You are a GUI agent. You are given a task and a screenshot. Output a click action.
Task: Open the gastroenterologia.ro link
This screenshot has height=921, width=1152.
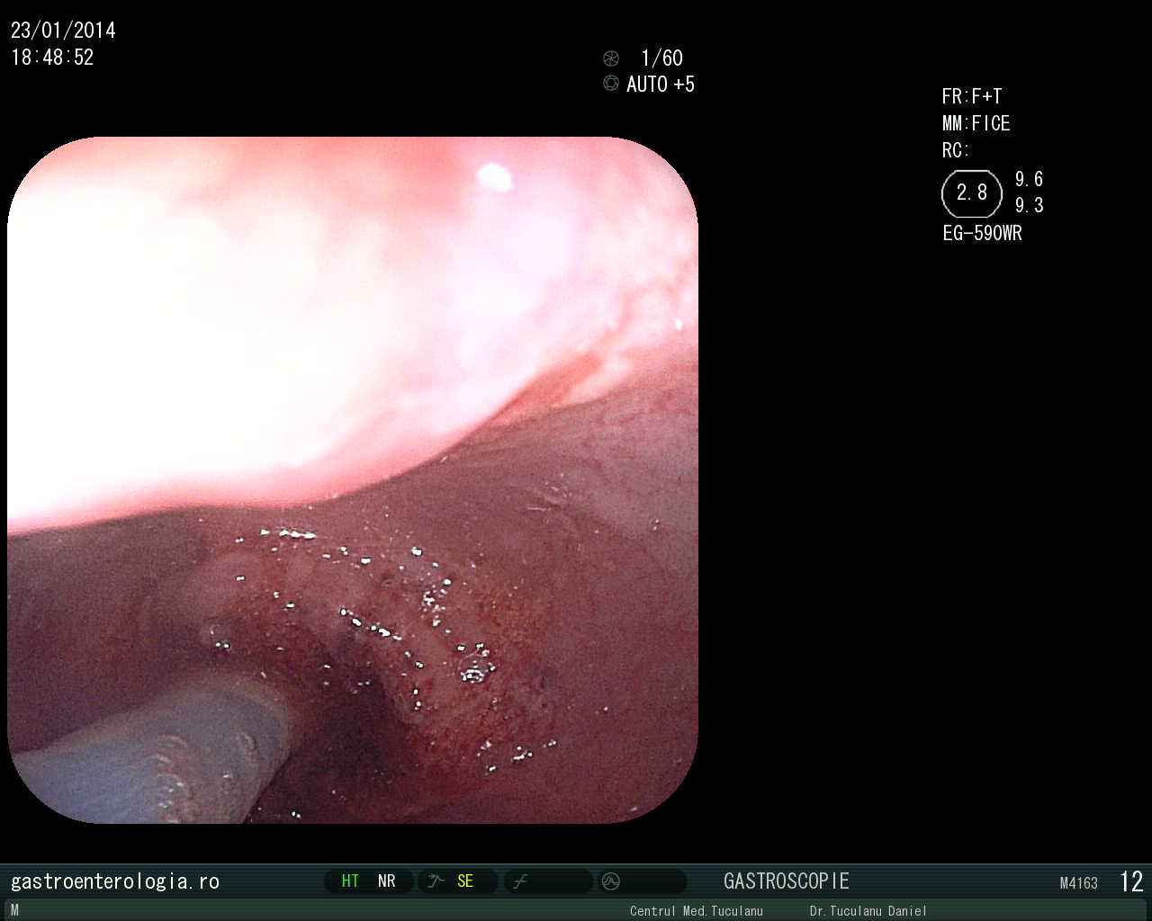tap(115, 881)
